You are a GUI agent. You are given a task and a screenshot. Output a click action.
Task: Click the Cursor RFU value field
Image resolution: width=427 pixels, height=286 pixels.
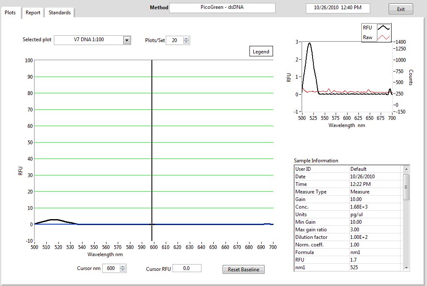pos(187,268)
